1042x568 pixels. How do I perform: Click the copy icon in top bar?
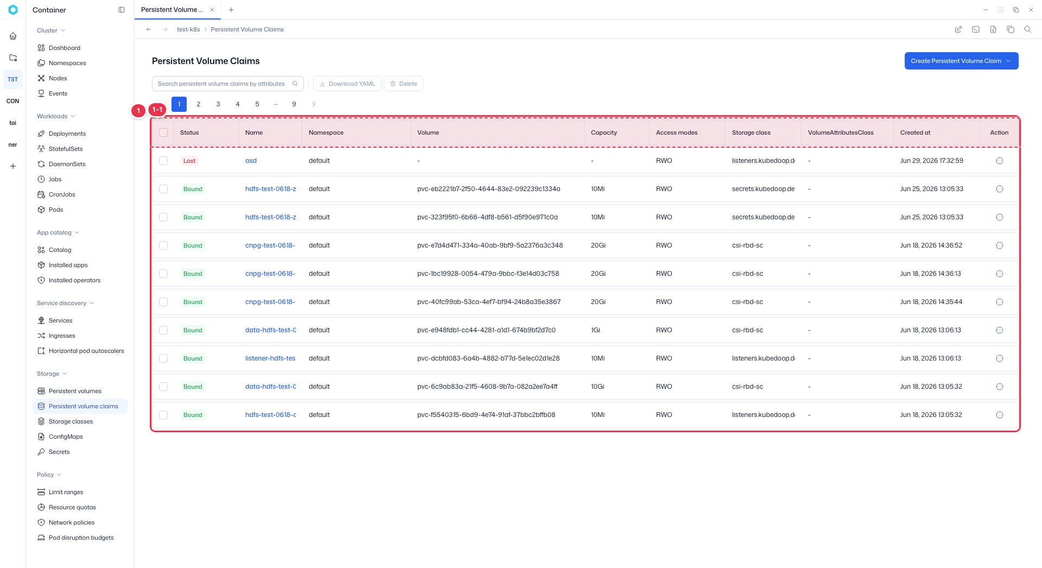tap(1011, 29)
